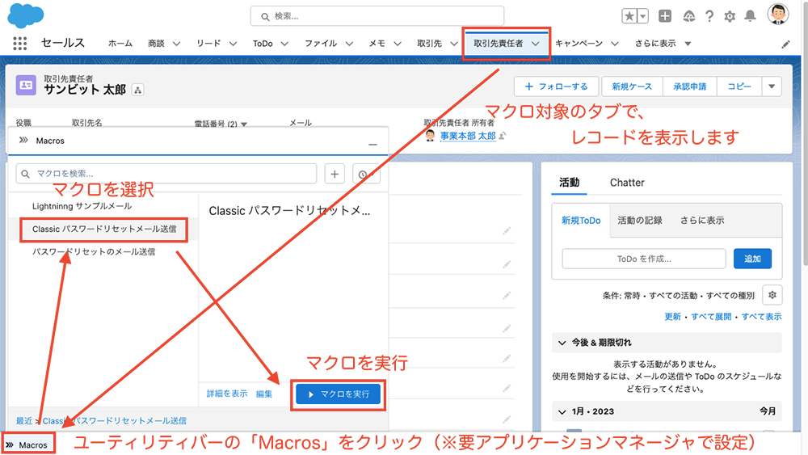Screen dimensions: 808x455
Task: Click the 編集 link in Macros panel
Action: coord(264,394)
